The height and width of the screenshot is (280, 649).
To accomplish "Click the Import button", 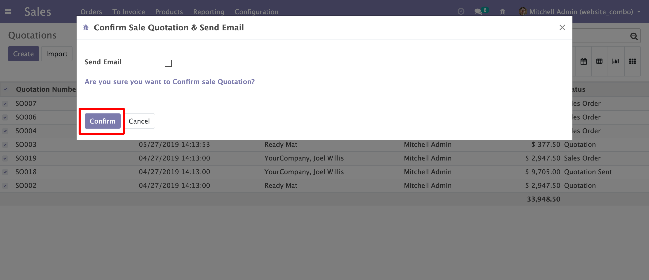I will coord(57,54).
